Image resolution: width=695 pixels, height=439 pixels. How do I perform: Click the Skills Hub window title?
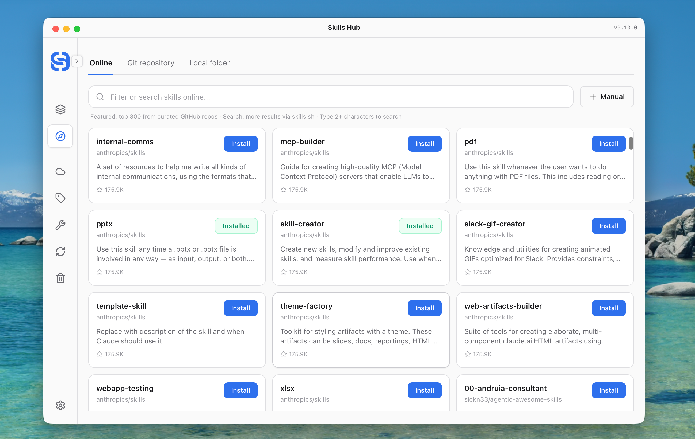pos(344,27)
